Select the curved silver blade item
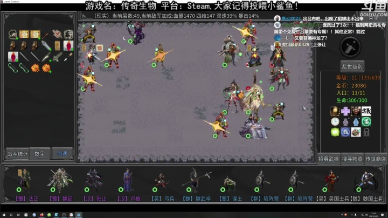 pos(46,57)
